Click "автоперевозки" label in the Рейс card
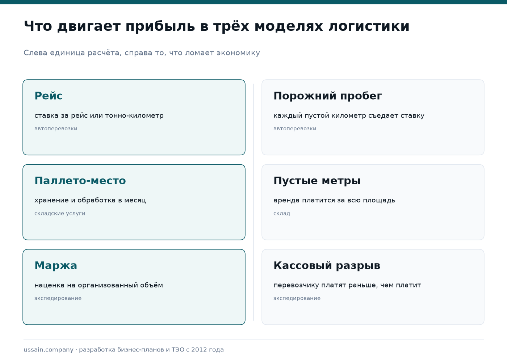Screen dimensions: 507x362 pos(56,129)
